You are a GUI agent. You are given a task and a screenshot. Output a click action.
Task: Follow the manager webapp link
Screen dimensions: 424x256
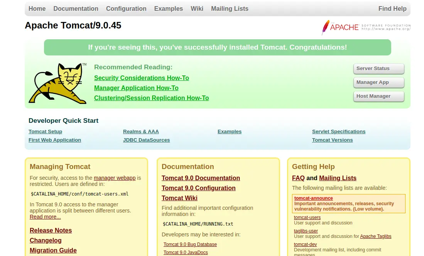(115, 178)
